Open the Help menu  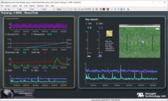52,6
